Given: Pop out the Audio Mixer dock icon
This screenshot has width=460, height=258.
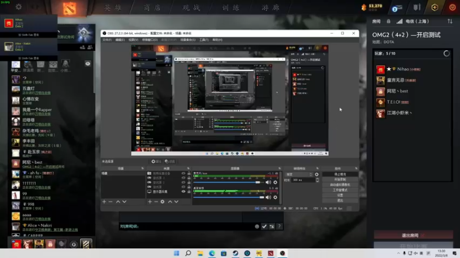Looking at the screenshot, I should (279, 169).
